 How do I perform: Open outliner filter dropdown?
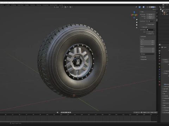tap(164, 7)
